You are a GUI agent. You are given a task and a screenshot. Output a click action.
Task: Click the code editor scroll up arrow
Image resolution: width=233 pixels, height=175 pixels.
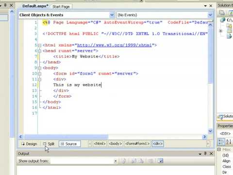click(x=210, y=25)
